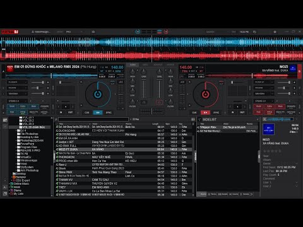Expand the Program Files folder in the tree
Image resolution: width=303 pixels, height=227 pixels.
pyautogui.click(x=16, y=147)
